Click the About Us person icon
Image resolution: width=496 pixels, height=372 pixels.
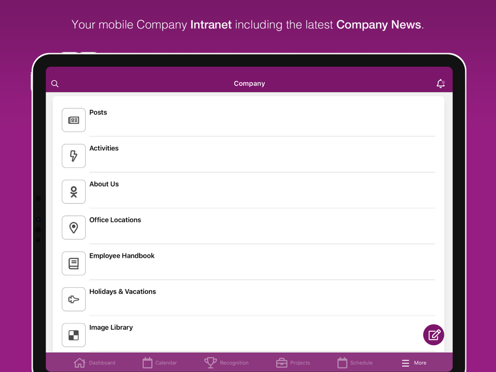74,191
